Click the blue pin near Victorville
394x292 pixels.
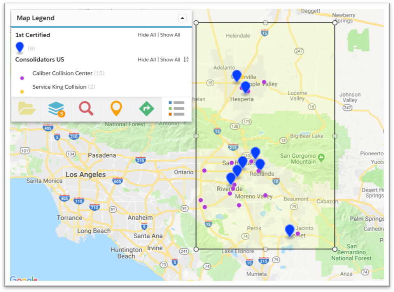tap(236, 76)
